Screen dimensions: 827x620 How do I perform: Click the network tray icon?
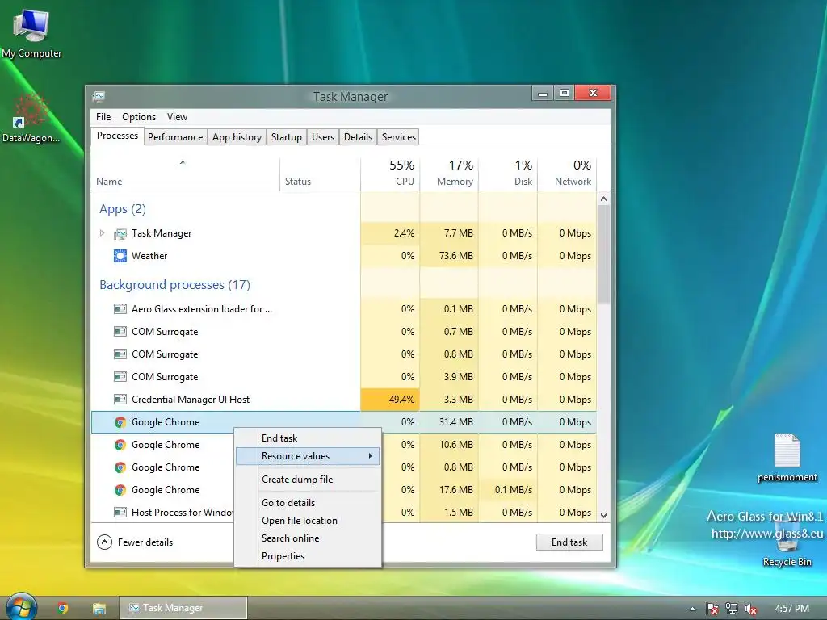pos(732,609)
